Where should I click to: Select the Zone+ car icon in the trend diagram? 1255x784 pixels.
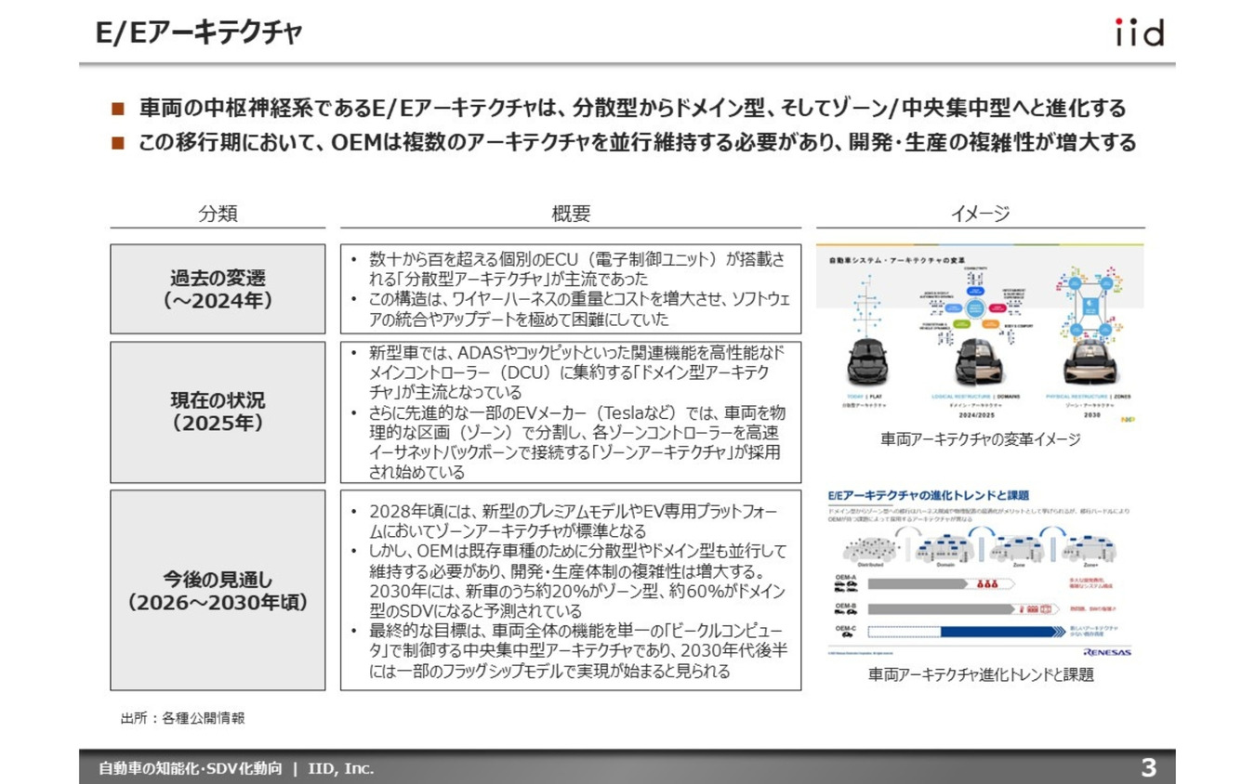point(1090,549)
